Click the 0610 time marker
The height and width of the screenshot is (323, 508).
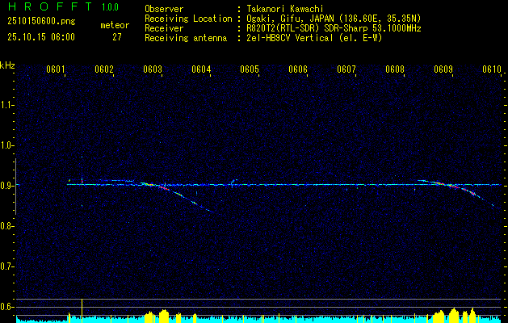492,70
